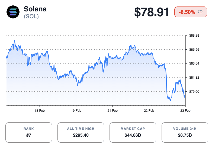Click the (SOL) ticker symbol
This screenshot has height=144, width=212.
coord(31,16)
